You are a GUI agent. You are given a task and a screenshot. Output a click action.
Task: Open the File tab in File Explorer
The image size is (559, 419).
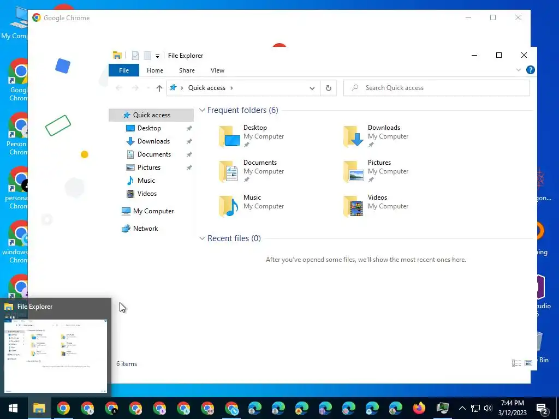(x=124, y=70)
